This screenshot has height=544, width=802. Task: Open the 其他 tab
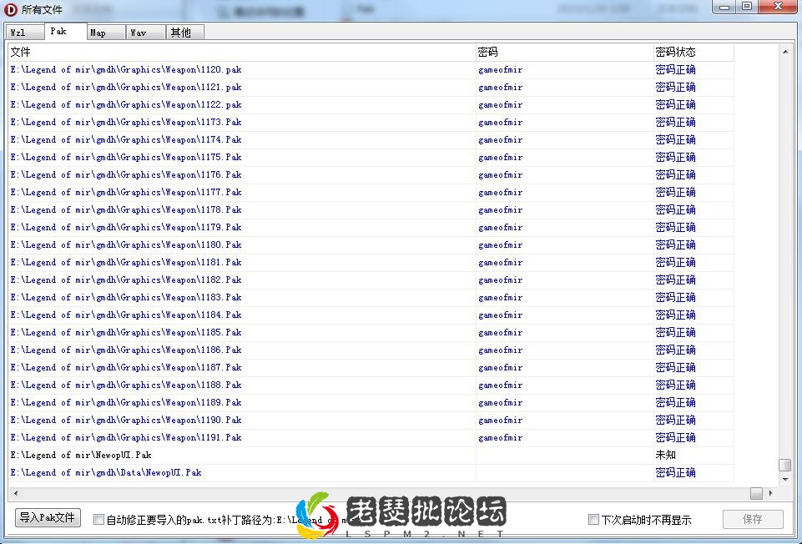(x=183, y=32)
